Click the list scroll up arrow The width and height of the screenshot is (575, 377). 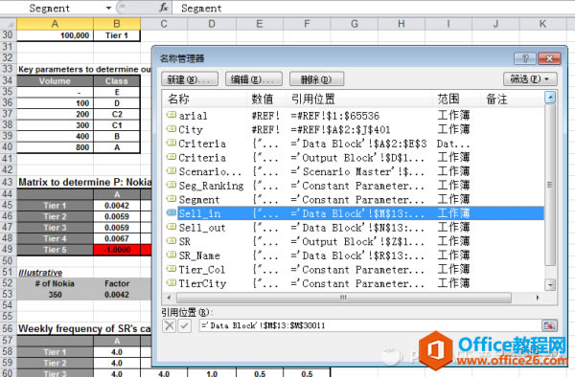coord(550,98)
